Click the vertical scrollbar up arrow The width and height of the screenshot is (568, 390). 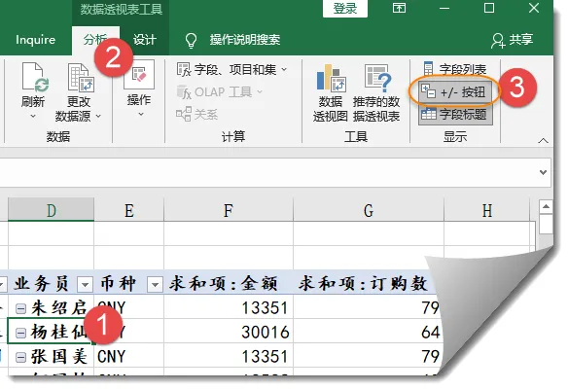[x=546, y=207]
